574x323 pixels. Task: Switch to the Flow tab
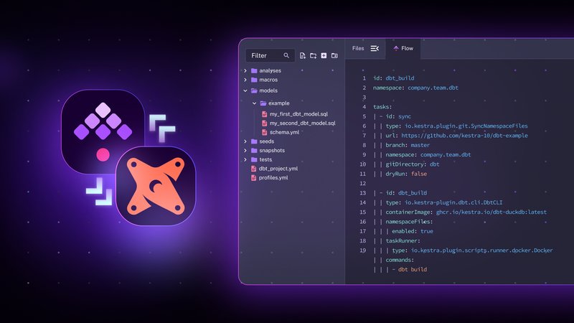click(x=403, y=48)
